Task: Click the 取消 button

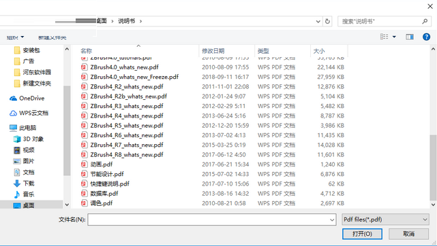Action: (x=408, y=234)
